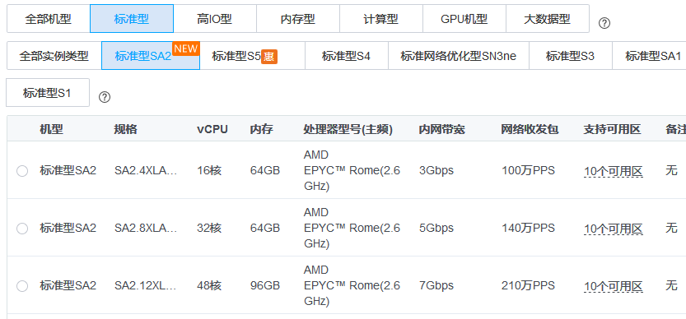The height and width of the screenshot is (319, 686).
Task: Switch to the 内存型 tab
Action: (298, 19)
